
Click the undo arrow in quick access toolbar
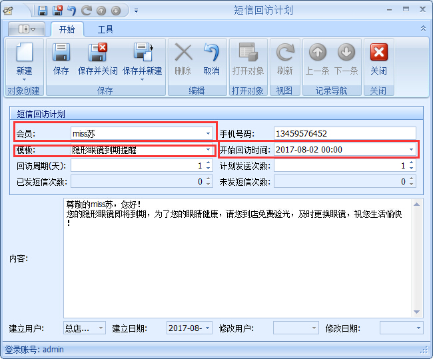(x=72, y=11)
